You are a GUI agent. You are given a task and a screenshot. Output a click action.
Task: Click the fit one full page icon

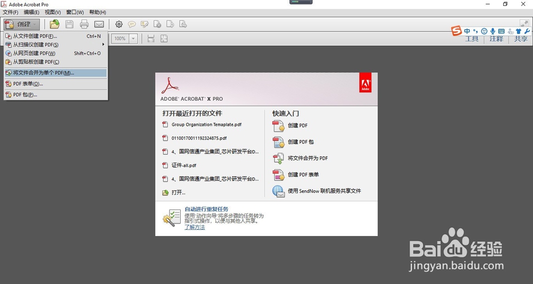(x=164, y=38)
